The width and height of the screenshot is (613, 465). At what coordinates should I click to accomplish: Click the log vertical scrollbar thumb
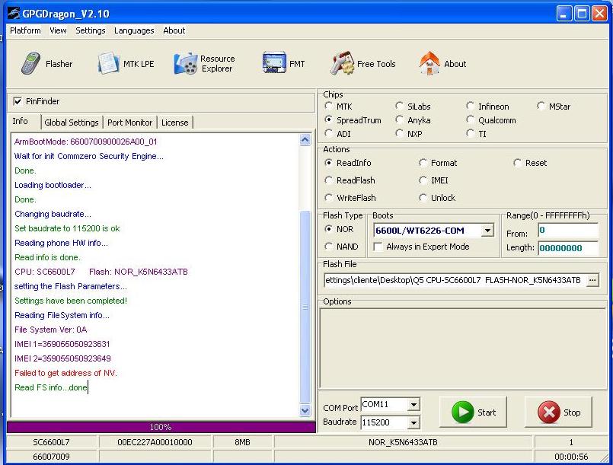305,307
